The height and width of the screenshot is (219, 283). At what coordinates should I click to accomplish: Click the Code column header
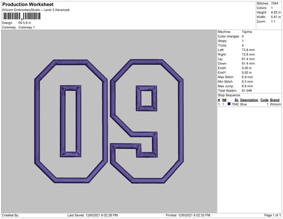pos(264,100)
